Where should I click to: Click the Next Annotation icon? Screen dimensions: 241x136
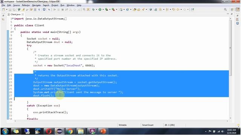(x=160, y=9)
